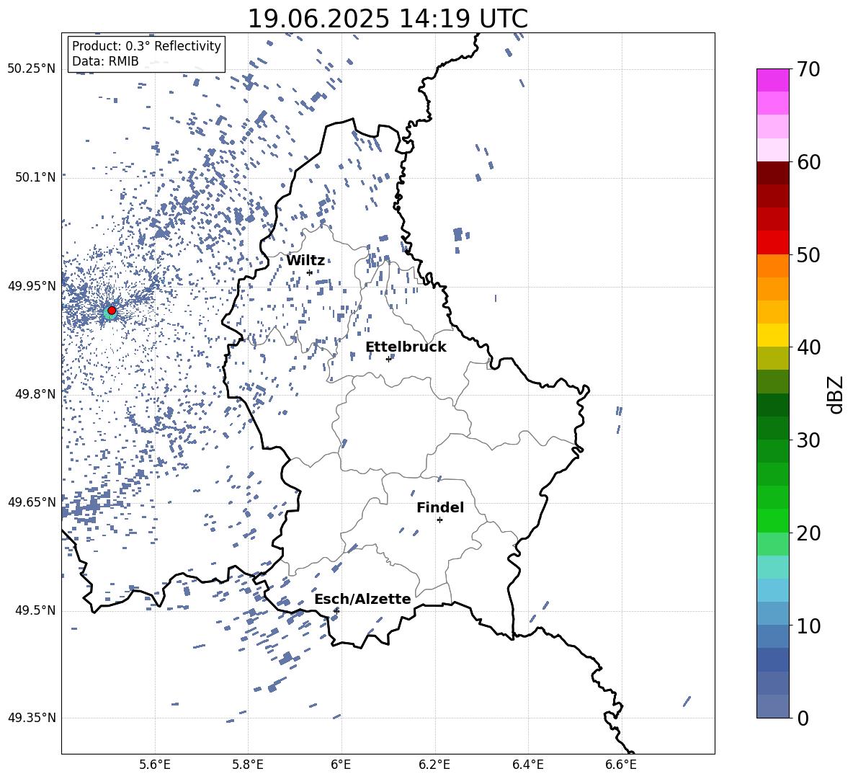Click the 49.5°N latitude label

point(36,610)
